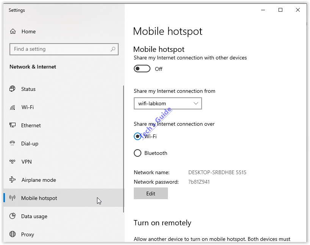Select the Wi-Fi section icon
Image resolution: width=310 pixels, height=245 pixels.
12,107
